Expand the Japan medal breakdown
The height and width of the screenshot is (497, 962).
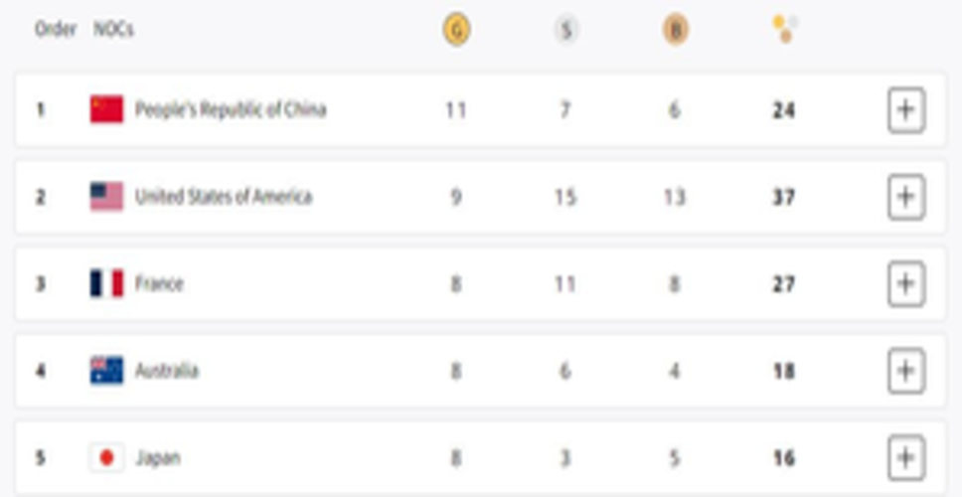(906, 458)
